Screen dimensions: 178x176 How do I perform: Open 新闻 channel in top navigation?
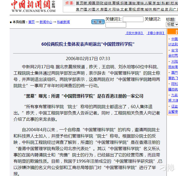tap(88, 3)
